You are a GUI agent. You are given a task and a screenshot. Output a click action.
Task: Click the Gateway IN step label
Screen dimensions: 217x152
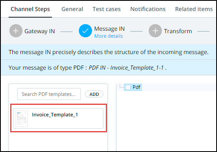point(40,31)
